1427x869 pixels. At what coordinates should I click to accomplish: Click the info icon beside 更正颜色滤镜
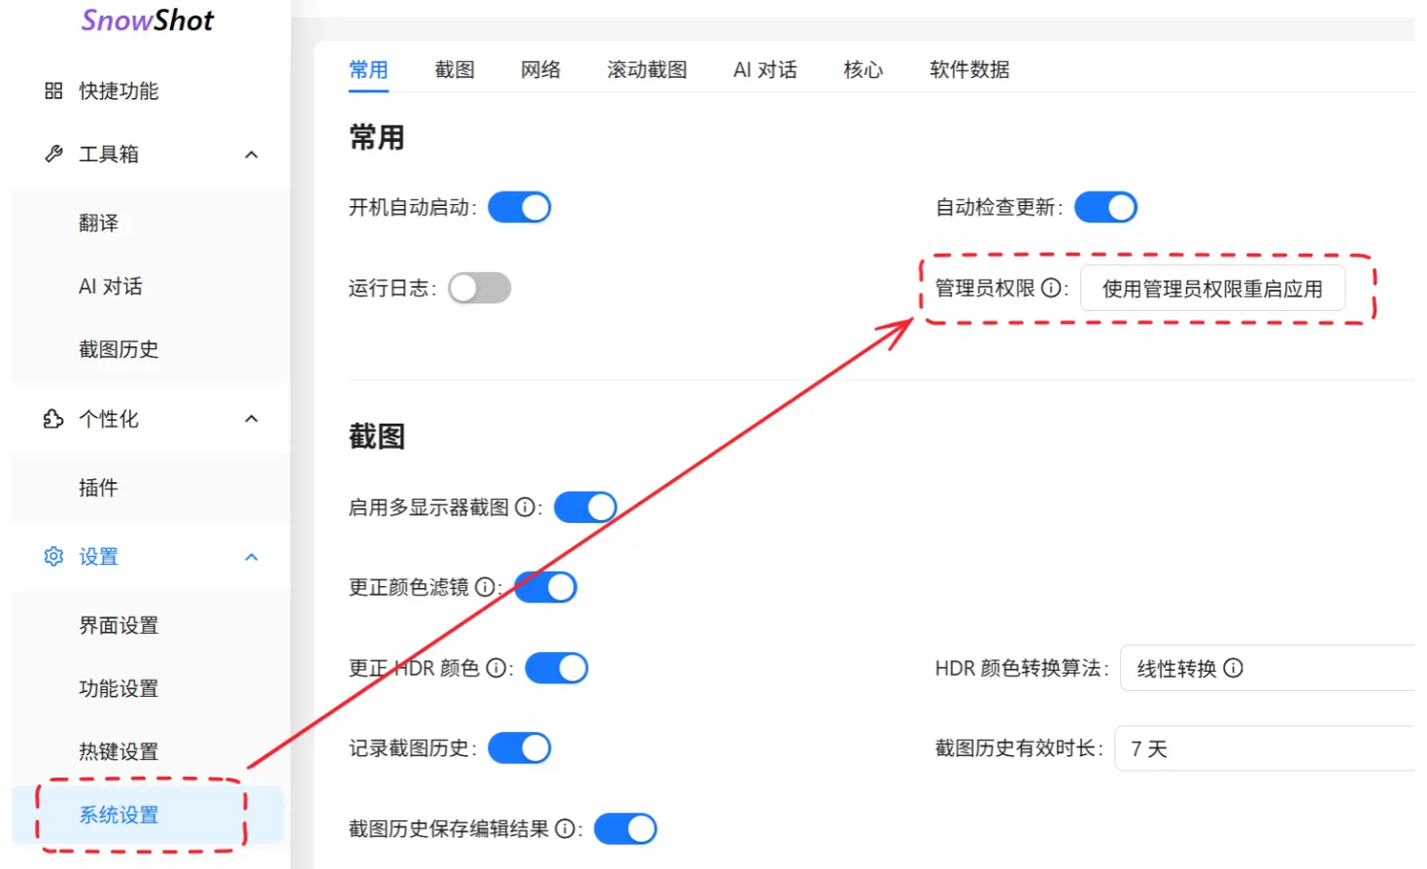click(485, 587)
